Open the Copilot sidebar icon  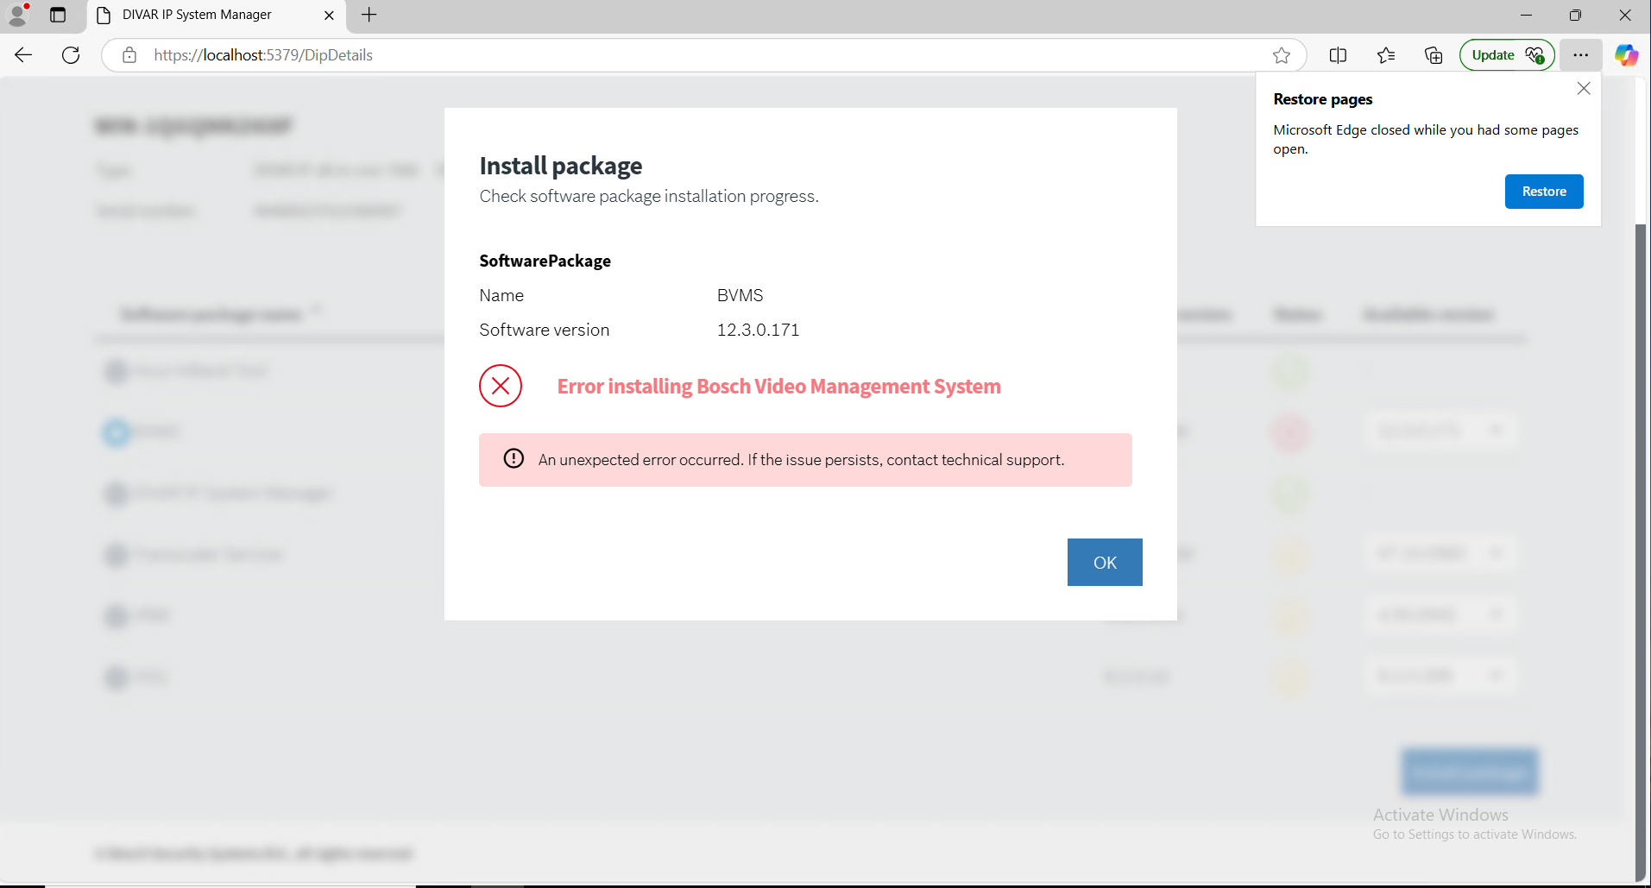tap(1626, 55)
